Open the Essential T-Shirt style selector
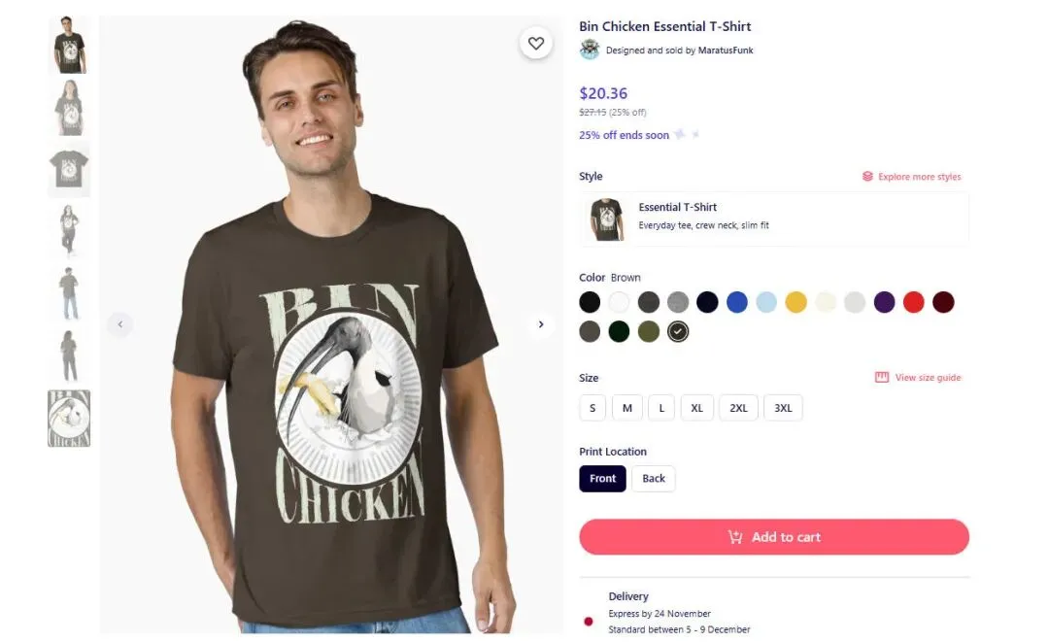The image size is (1049, 642). point(774,219)
